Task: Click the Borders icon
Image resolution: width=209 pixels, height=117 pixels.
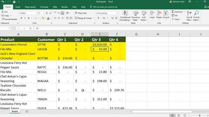Action: pos(36,18)
